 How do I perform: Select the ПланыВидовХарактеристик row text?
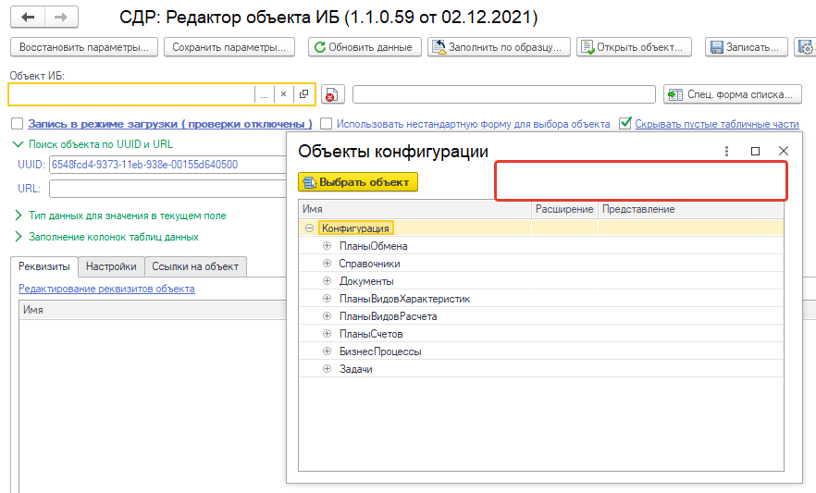(x=405, y=299)
